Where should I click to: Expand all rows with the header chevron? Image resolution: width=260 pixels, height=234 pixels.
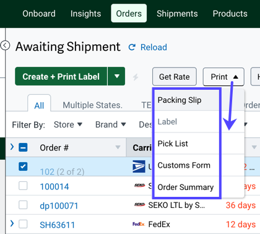point(12,147)
